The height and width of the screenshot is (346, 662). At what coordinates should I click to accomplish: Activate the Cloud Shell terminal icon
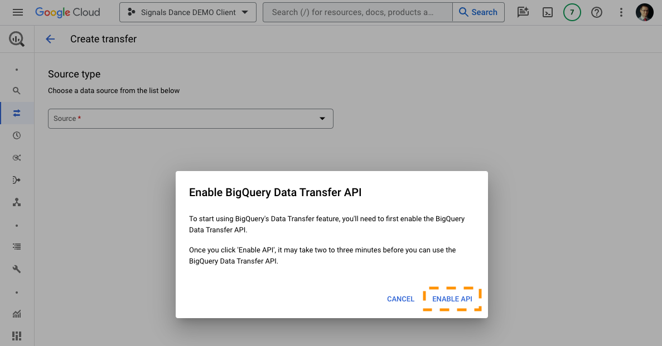point(548,12)
